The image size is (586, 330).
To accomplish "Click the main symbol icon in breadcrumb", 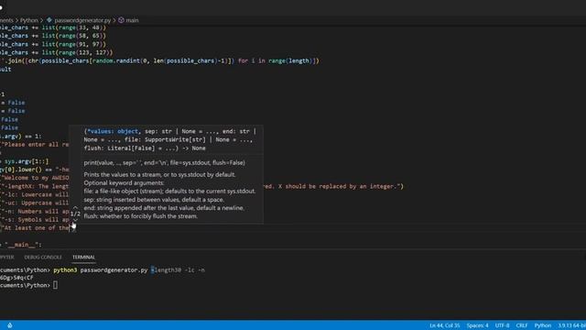I will coord(121,20).
